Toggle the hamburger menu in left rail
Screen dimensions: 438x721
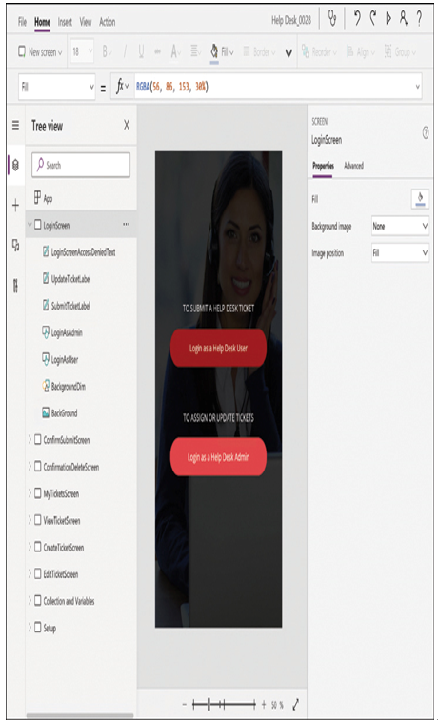pos(15,125)
